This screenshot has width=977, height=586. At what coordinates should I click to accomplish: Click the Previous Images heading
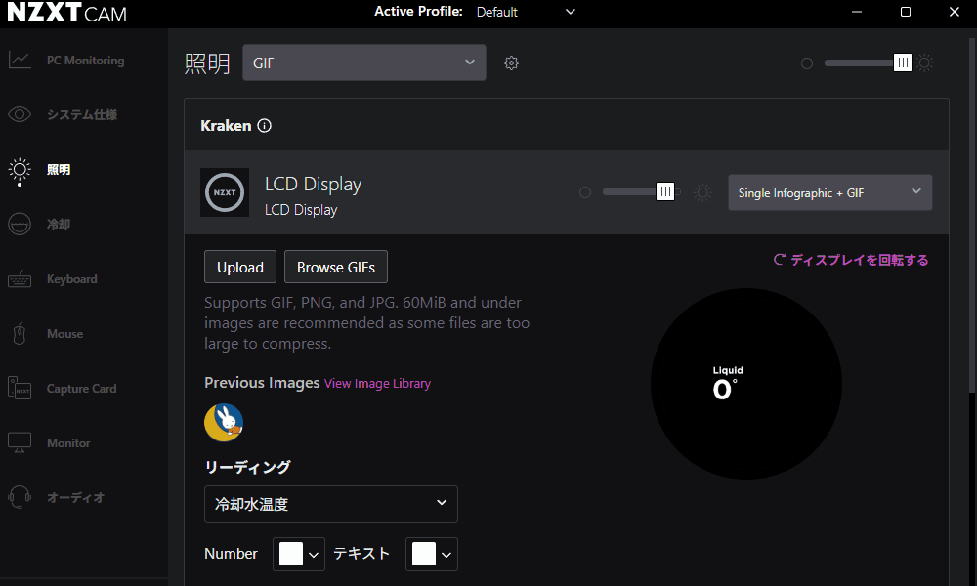click(x=262, y=382)
